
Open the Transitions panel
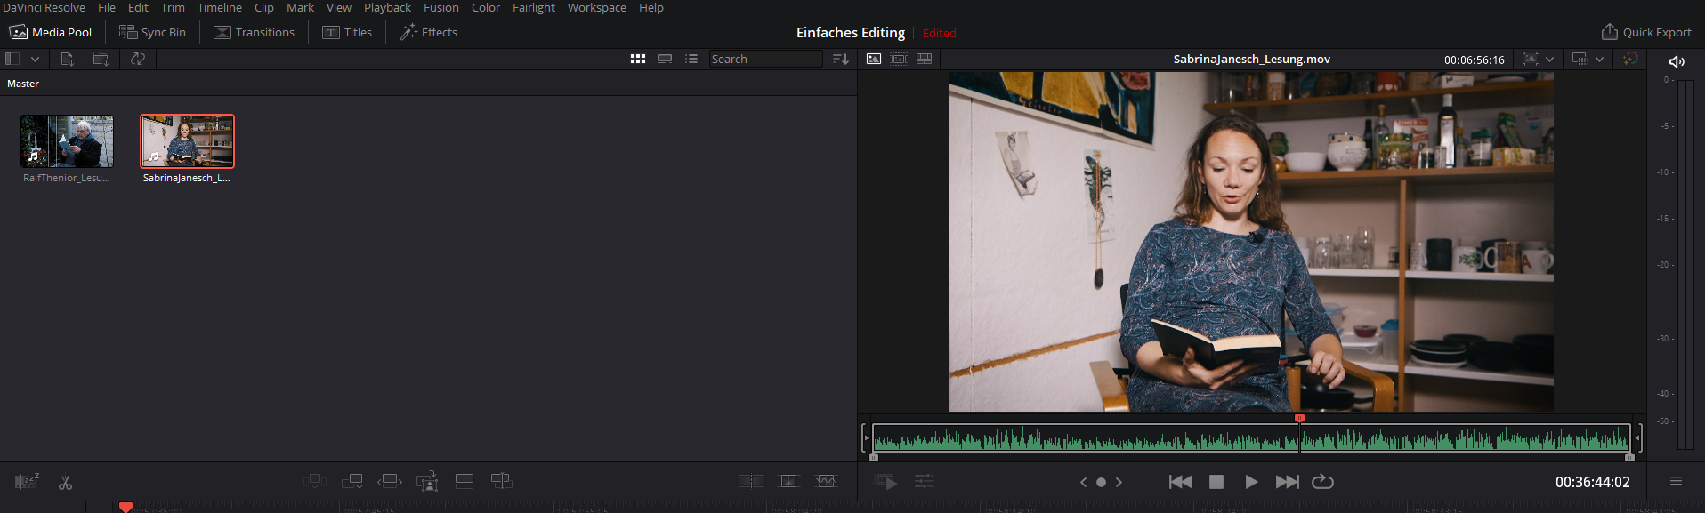click(254, 32)
